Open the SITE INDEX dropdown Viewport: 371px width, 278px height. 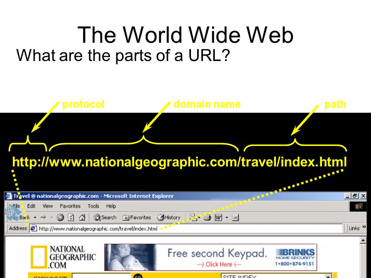tap(276, 276)
